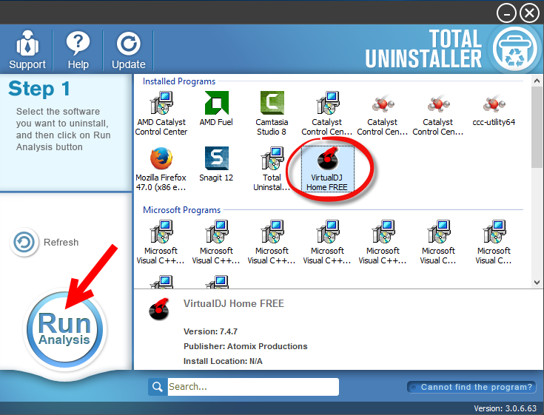Click the Microsoft Programs heading
Viewport: 544px width, 415px height.
(182, 210)
